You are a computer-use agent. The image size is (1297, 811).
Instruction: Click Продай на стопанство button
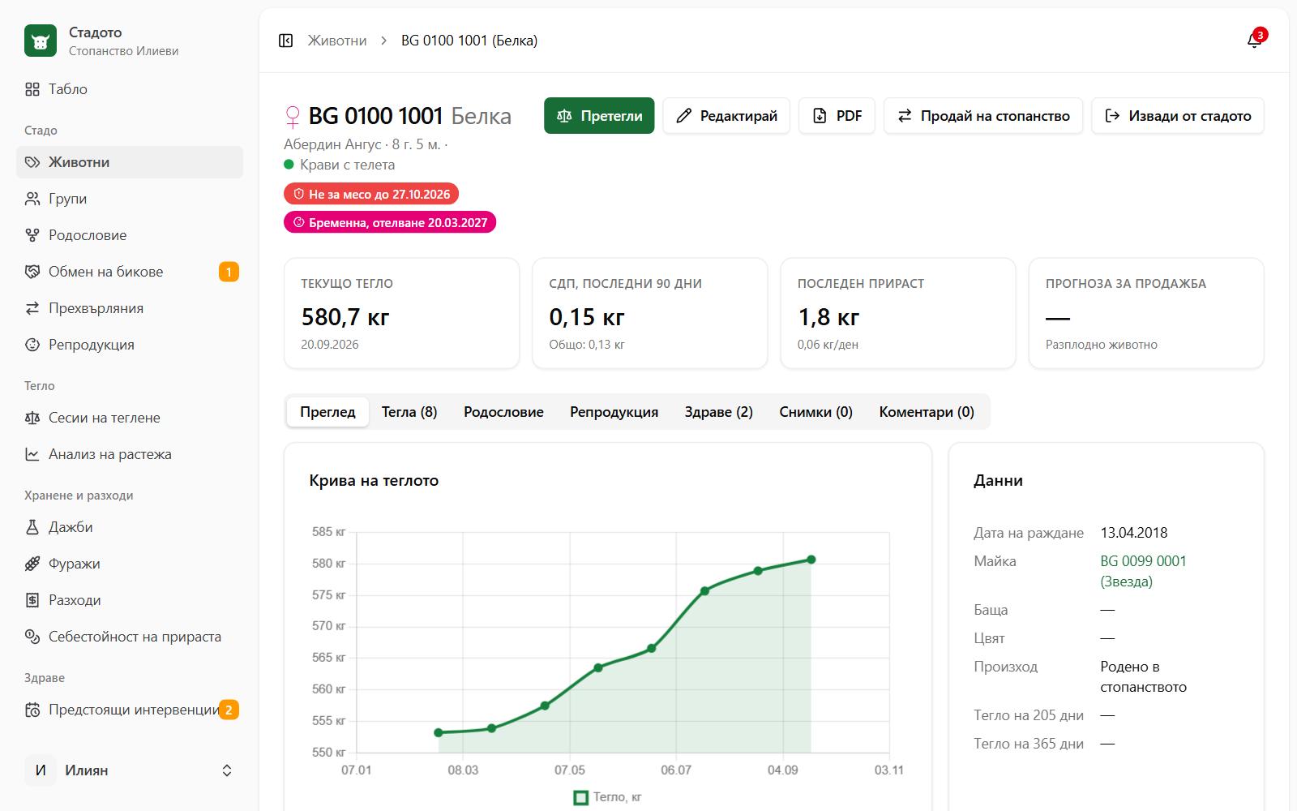point(983,116)
